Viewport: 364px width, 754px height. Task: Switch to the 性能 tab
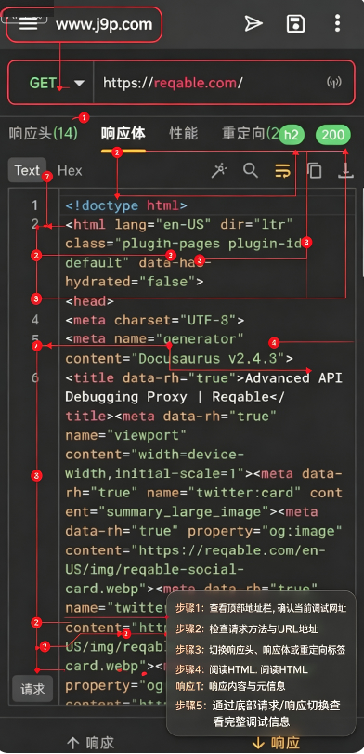pos(184,134)
